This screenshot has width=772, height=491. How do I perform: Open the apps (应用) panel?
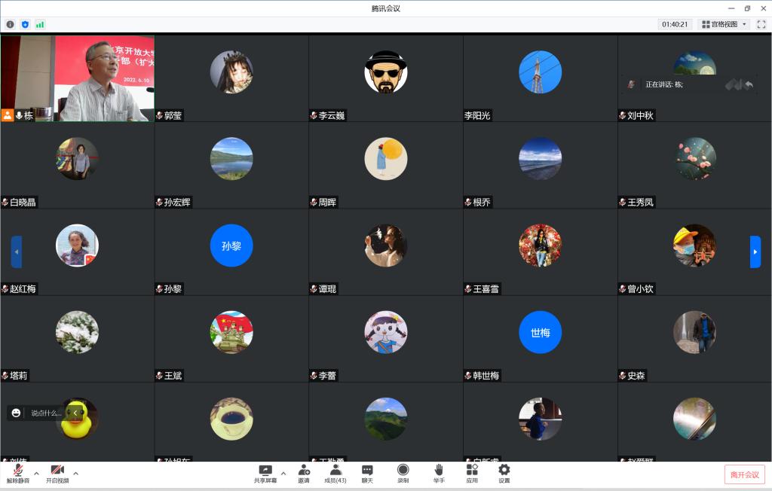(x=472, y=473)
